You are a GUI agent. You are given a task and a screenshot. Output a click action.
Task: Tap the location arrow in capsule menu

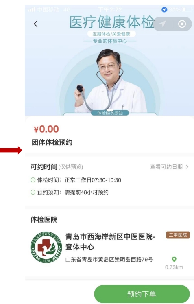coord(163,24)
